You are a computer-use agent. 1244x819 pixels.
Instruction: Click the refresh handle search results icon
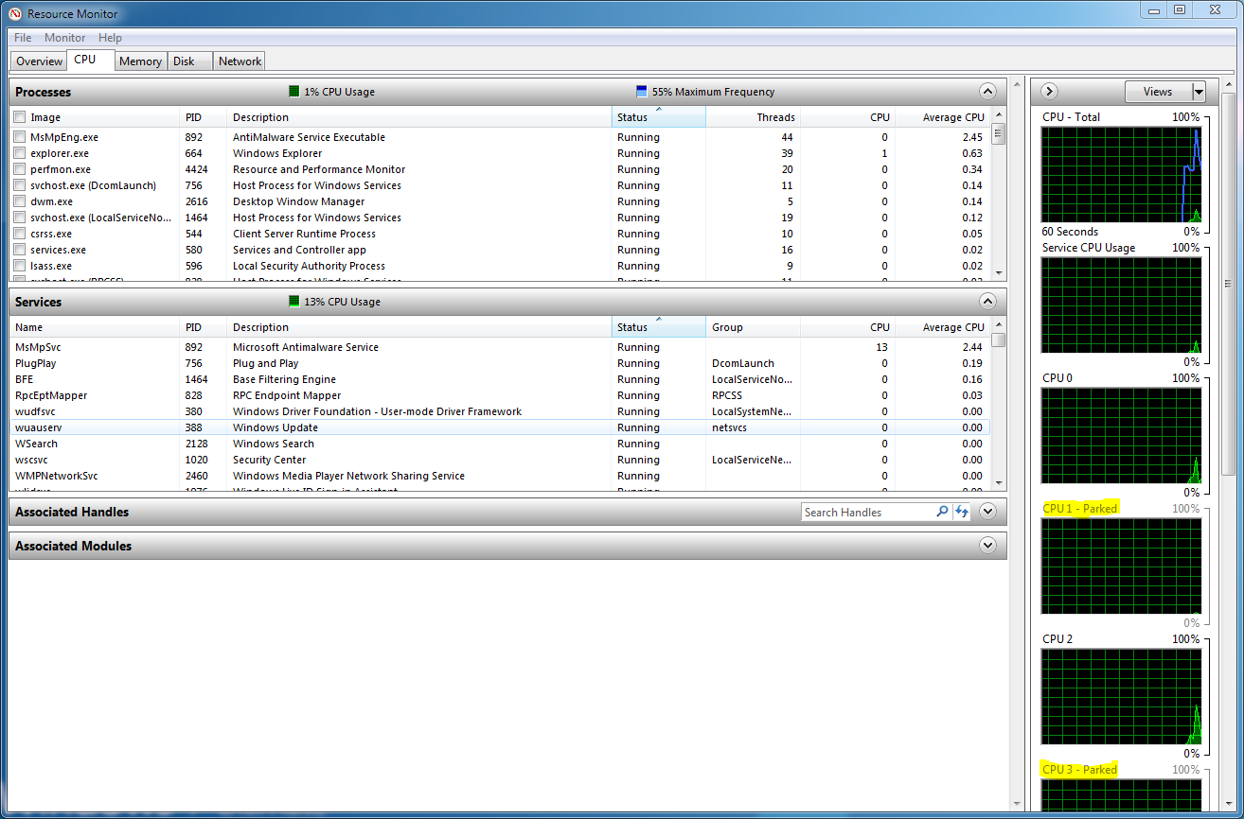(962, 512)
